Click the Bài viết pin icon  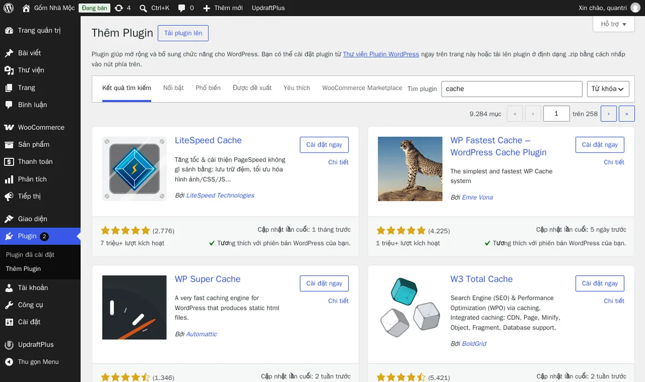(x=9, y=53)
